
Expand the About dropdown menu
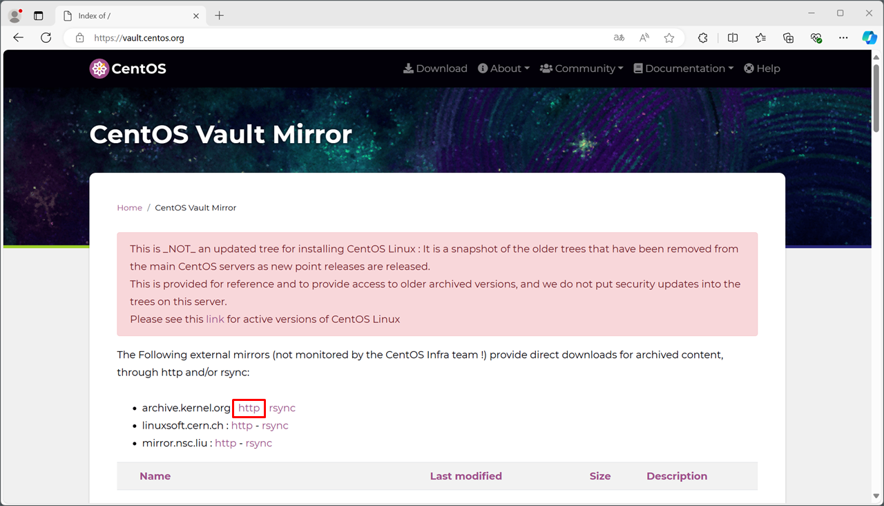pos(503,68)
